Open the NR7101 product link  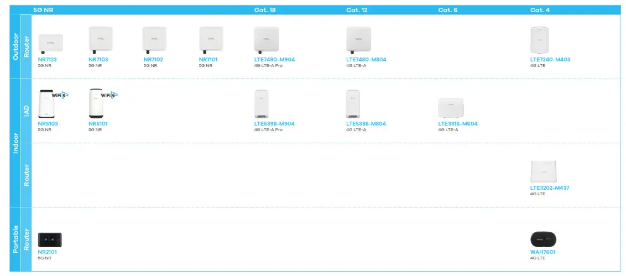pyautogui.click(x=208, y=60)
